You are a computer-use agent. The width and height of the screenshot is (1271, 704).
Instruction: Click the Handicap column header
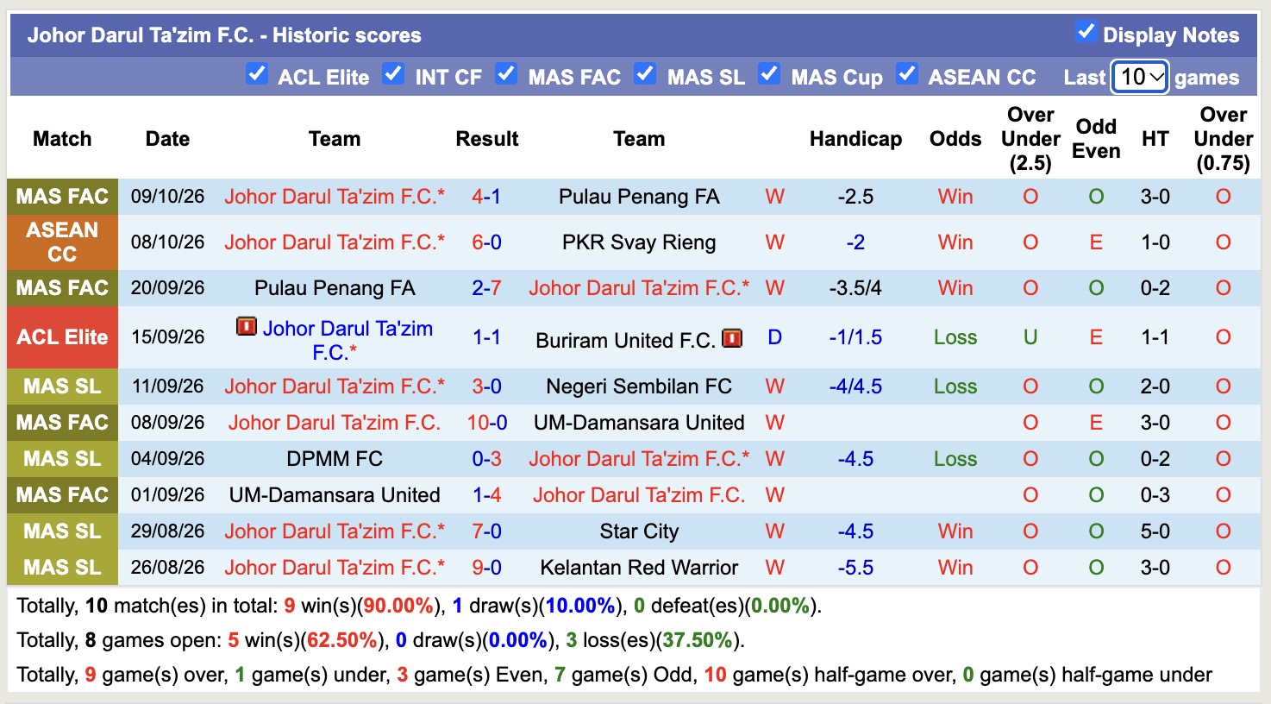click(855, 139)
